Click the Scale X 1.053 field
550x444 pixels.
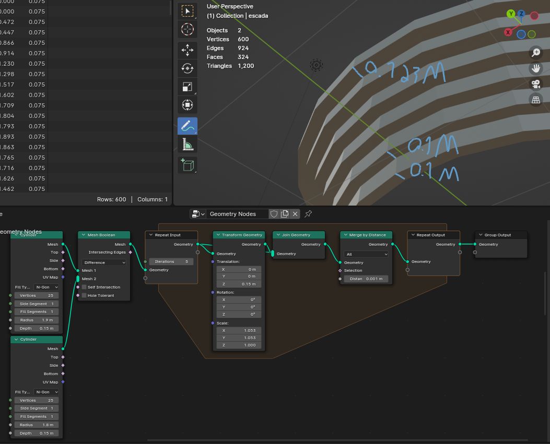(x=239, y=330)
